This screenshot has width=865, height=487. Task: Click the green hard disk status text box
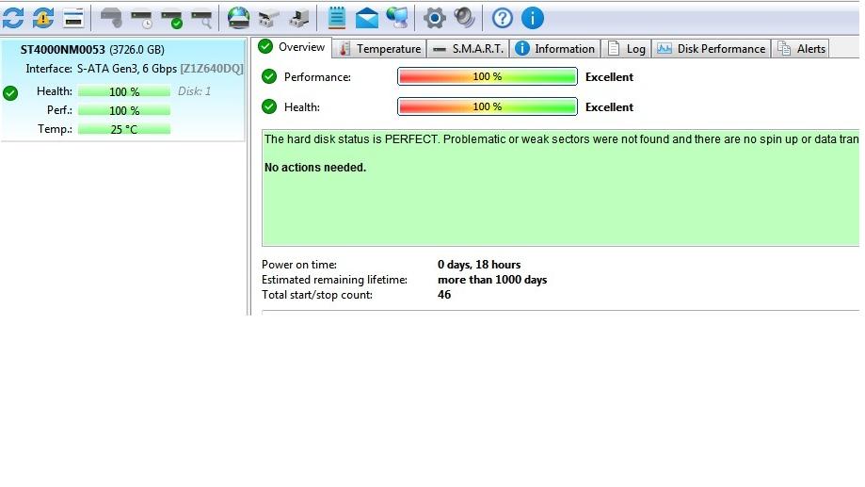pos(560,188)
